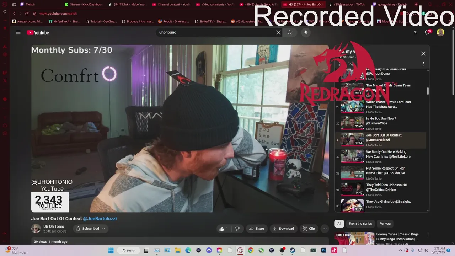
Task: Click the video player frame
Action: click(180, 128)
